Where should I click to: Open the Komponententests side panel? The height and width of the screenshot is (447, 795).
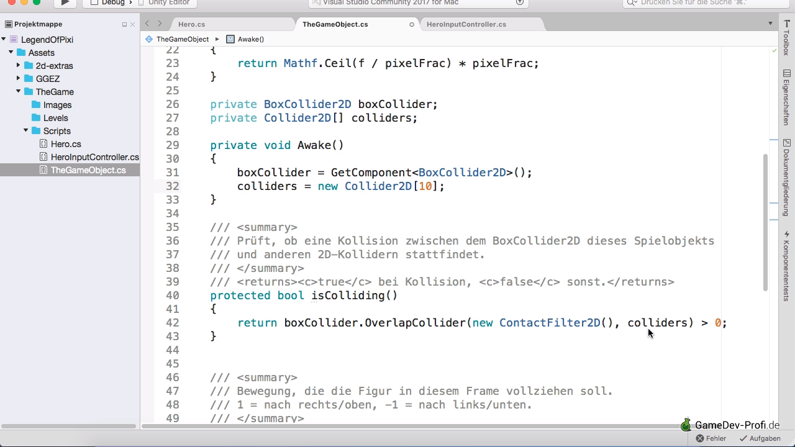pos(786,262)
